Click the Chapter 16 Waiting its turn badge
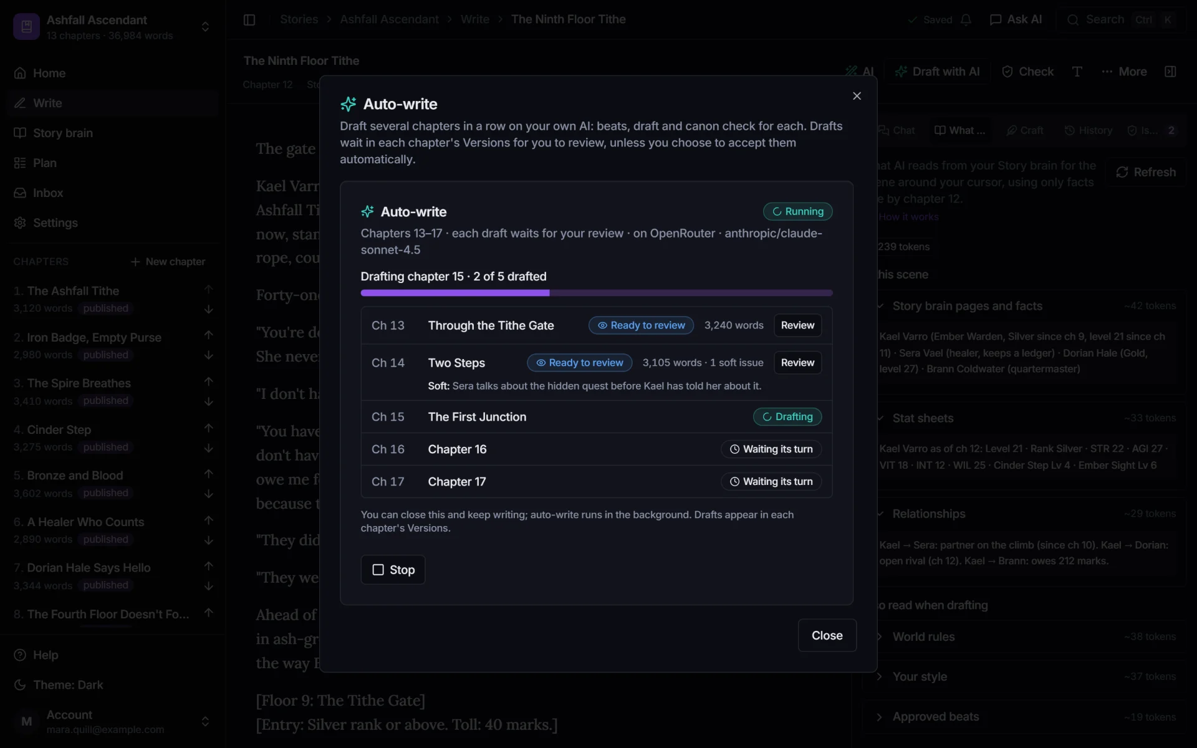Image resolution: width=1197 pixels, height=748 pixels. point(771,449)
